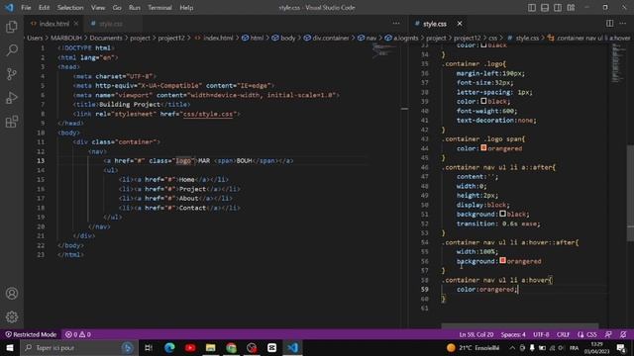The height and width of the screenshot is (356, 634).
Task: Click Ln 59, Col 20 status entry
Action: tap(475, 334)
